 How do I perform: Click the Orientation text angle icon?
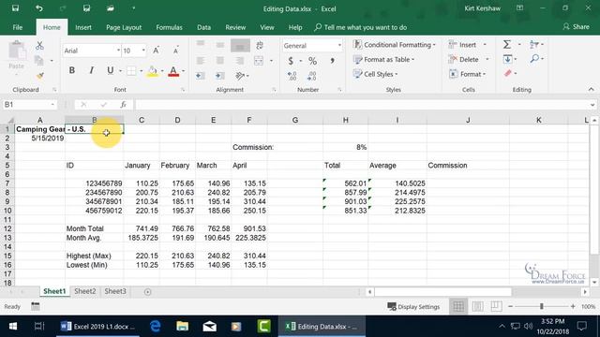[x=240, y=76]
